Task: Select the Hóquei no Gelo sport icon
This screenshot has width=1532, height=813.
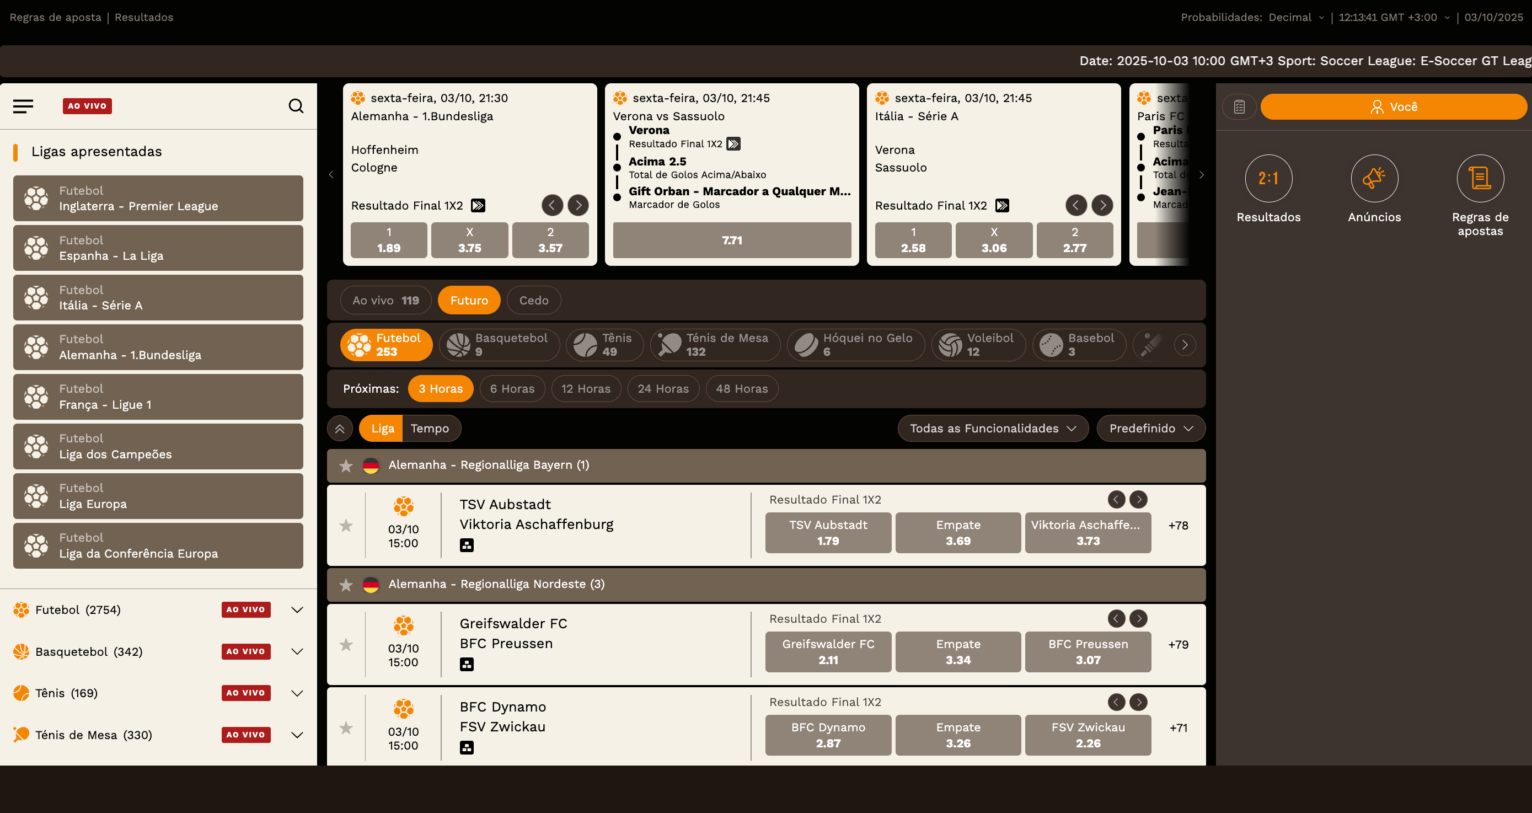Action: [806, 344]
